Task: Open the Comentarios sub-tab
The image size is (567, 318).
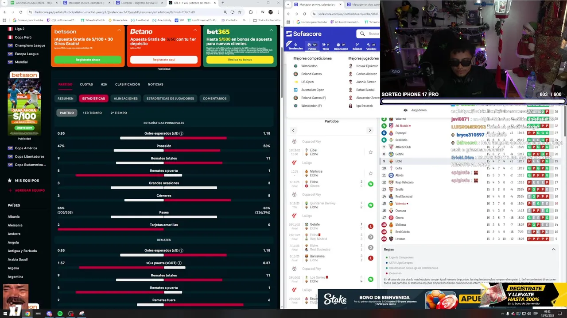Action: [215, 98]
